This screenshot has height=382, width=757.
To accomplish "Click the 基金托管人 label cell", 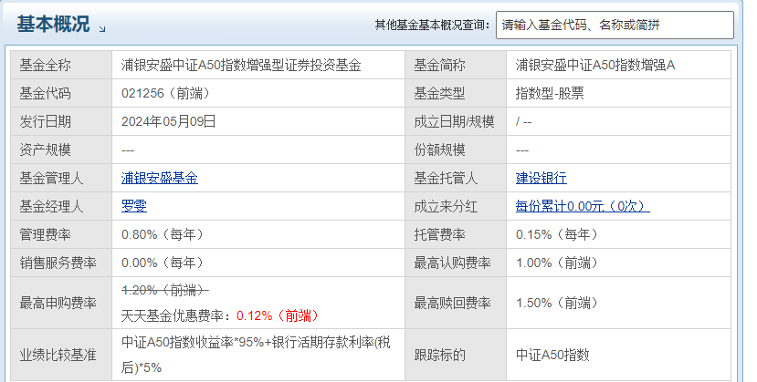I will pyautogui.click(x=456, y=178).
